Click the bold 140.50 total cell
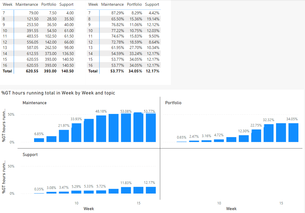The height and width of the screenshot is (213, 305). click(67, 71)
